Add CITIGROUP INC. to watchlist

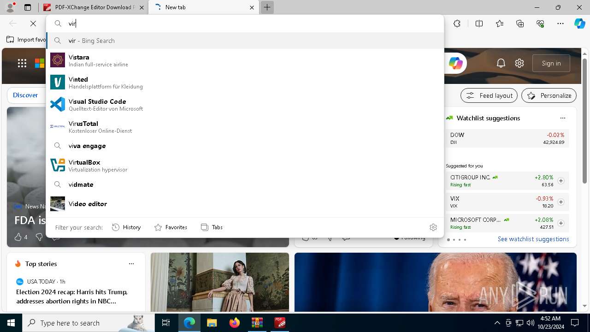pos(561,181)
